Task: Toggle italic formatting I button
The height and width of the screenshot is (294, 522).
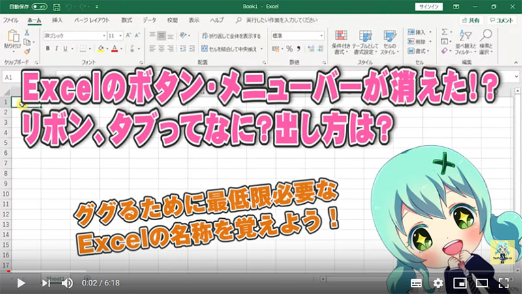Action: [56, 48]
